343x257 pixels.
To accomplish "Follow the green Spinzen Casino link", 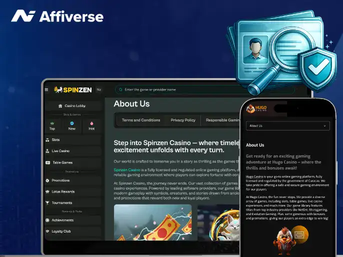I will click(127, 170).
